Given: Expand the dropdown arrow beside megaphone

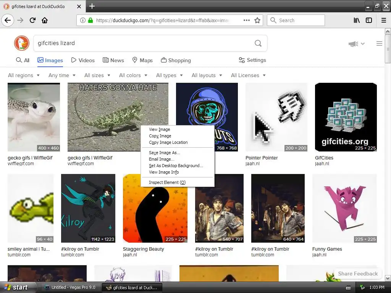Looking at the screenshot, I should [x=363, y=44].
